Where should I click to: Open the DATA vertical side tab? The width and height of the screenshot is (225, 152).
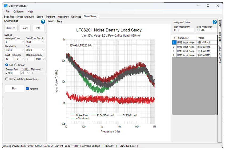tap(220, 48)
